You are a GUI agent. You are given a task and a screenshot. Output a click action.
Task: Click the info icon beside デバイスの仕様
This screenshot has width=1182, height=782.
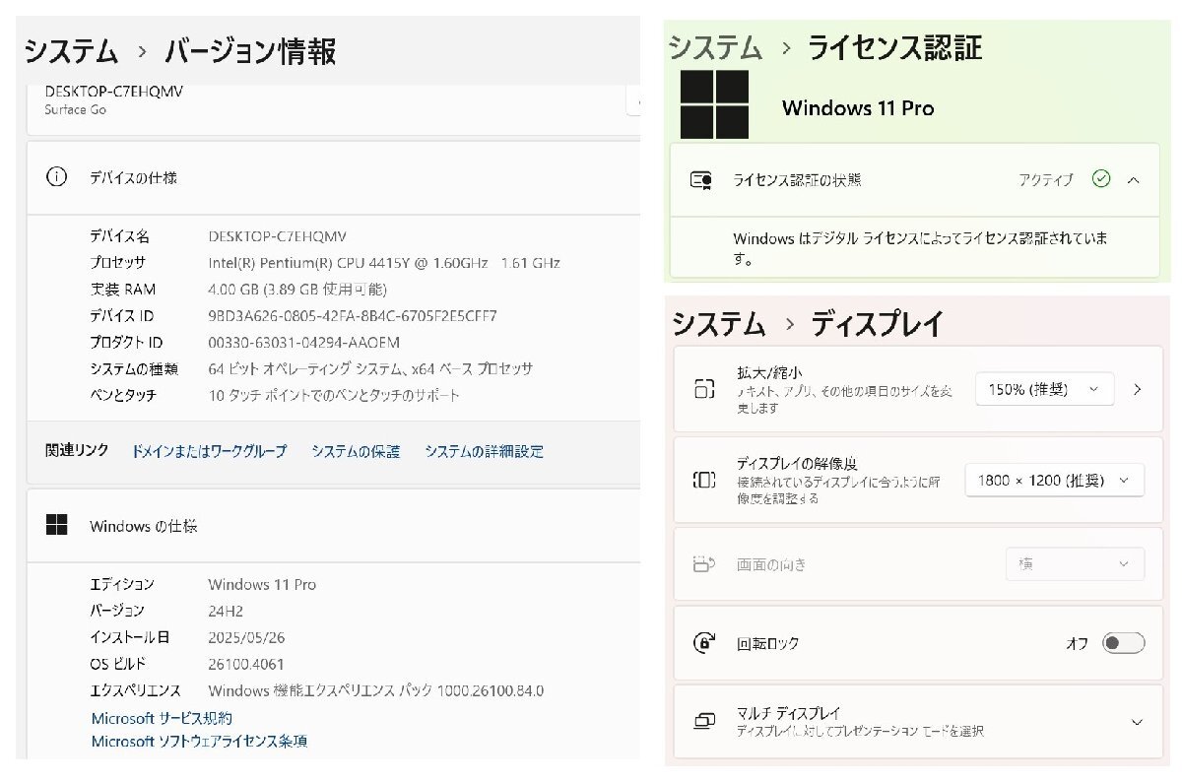pos(56,177)
